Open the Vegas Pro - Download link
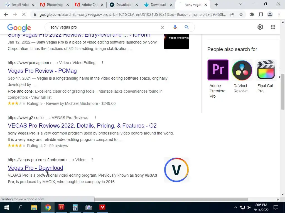Image resolution: width=285 pixels, height=213 pixels. tap(35, 168)
